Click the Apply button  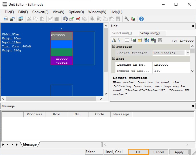pos(179,152)
